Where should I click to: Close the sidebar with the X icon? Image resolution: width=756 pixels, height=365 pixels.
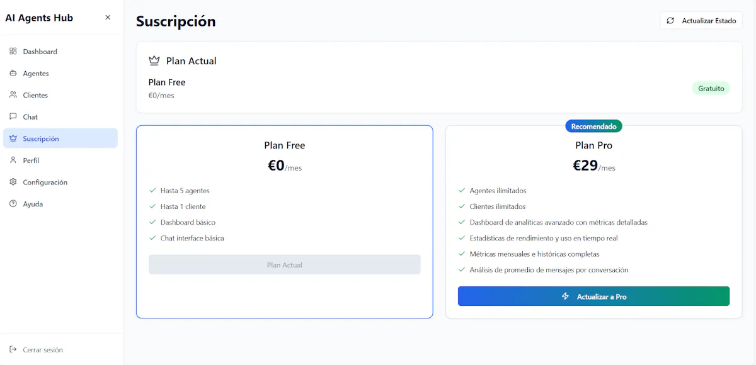(108, 18)
